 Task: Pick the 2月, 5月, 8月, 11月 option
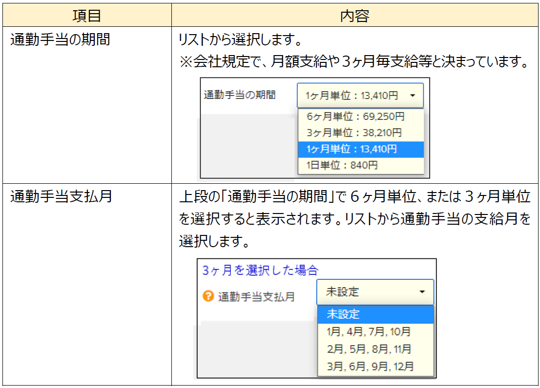[369, 349]
